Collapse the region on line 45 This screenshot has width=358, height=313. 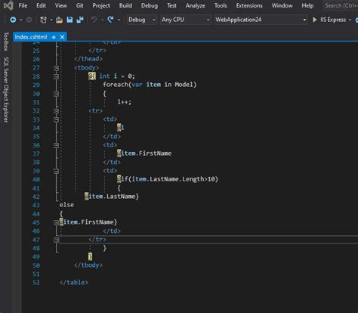(x=56, y=222)
